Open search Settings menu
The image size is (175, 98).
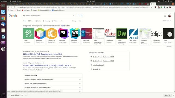(74, 21)
